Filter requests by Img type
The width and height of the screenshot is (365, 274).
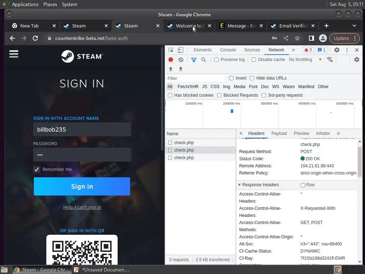pyautogui.click(x=226, y=87)
